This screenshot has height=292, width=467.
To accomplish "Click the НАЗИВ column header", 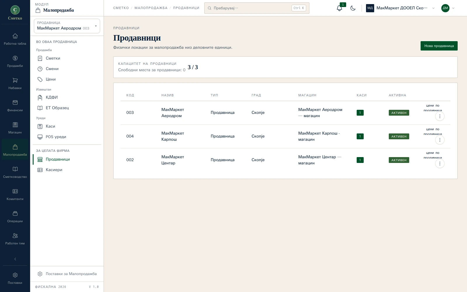I will [x=168, y=95].
